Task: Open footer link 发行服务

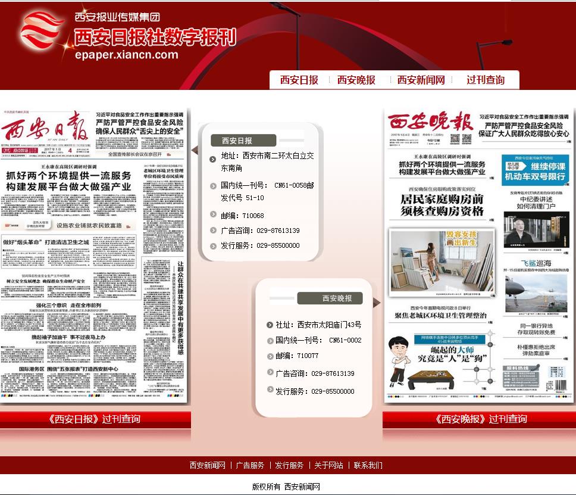Action: pyautogui.click(x=289, y=465)
